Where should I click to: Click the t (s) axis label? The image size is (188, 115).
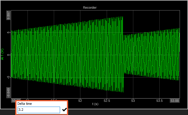tap(95, 104)
